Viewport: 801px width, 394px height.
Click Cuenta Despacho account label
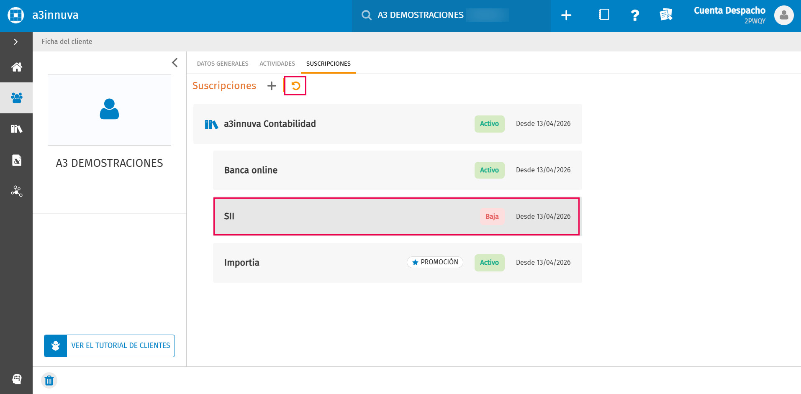pos(729,10)
